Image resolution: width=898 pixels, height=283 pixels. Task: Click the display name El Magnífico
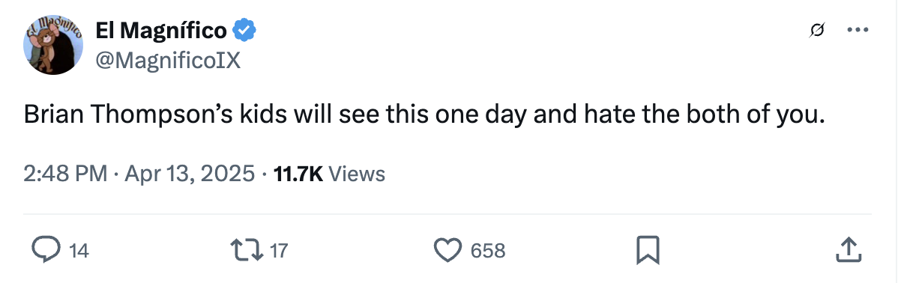[161, 30]
